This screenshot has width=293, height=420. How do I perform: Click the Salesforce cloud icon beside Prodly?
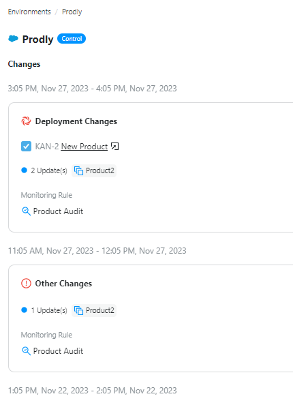pyautogui.click(x=13, y=39)
